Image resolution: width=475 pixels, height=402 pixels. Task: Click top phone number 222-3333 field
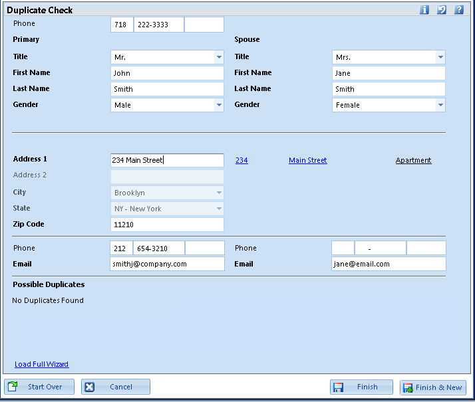[159, 25]
